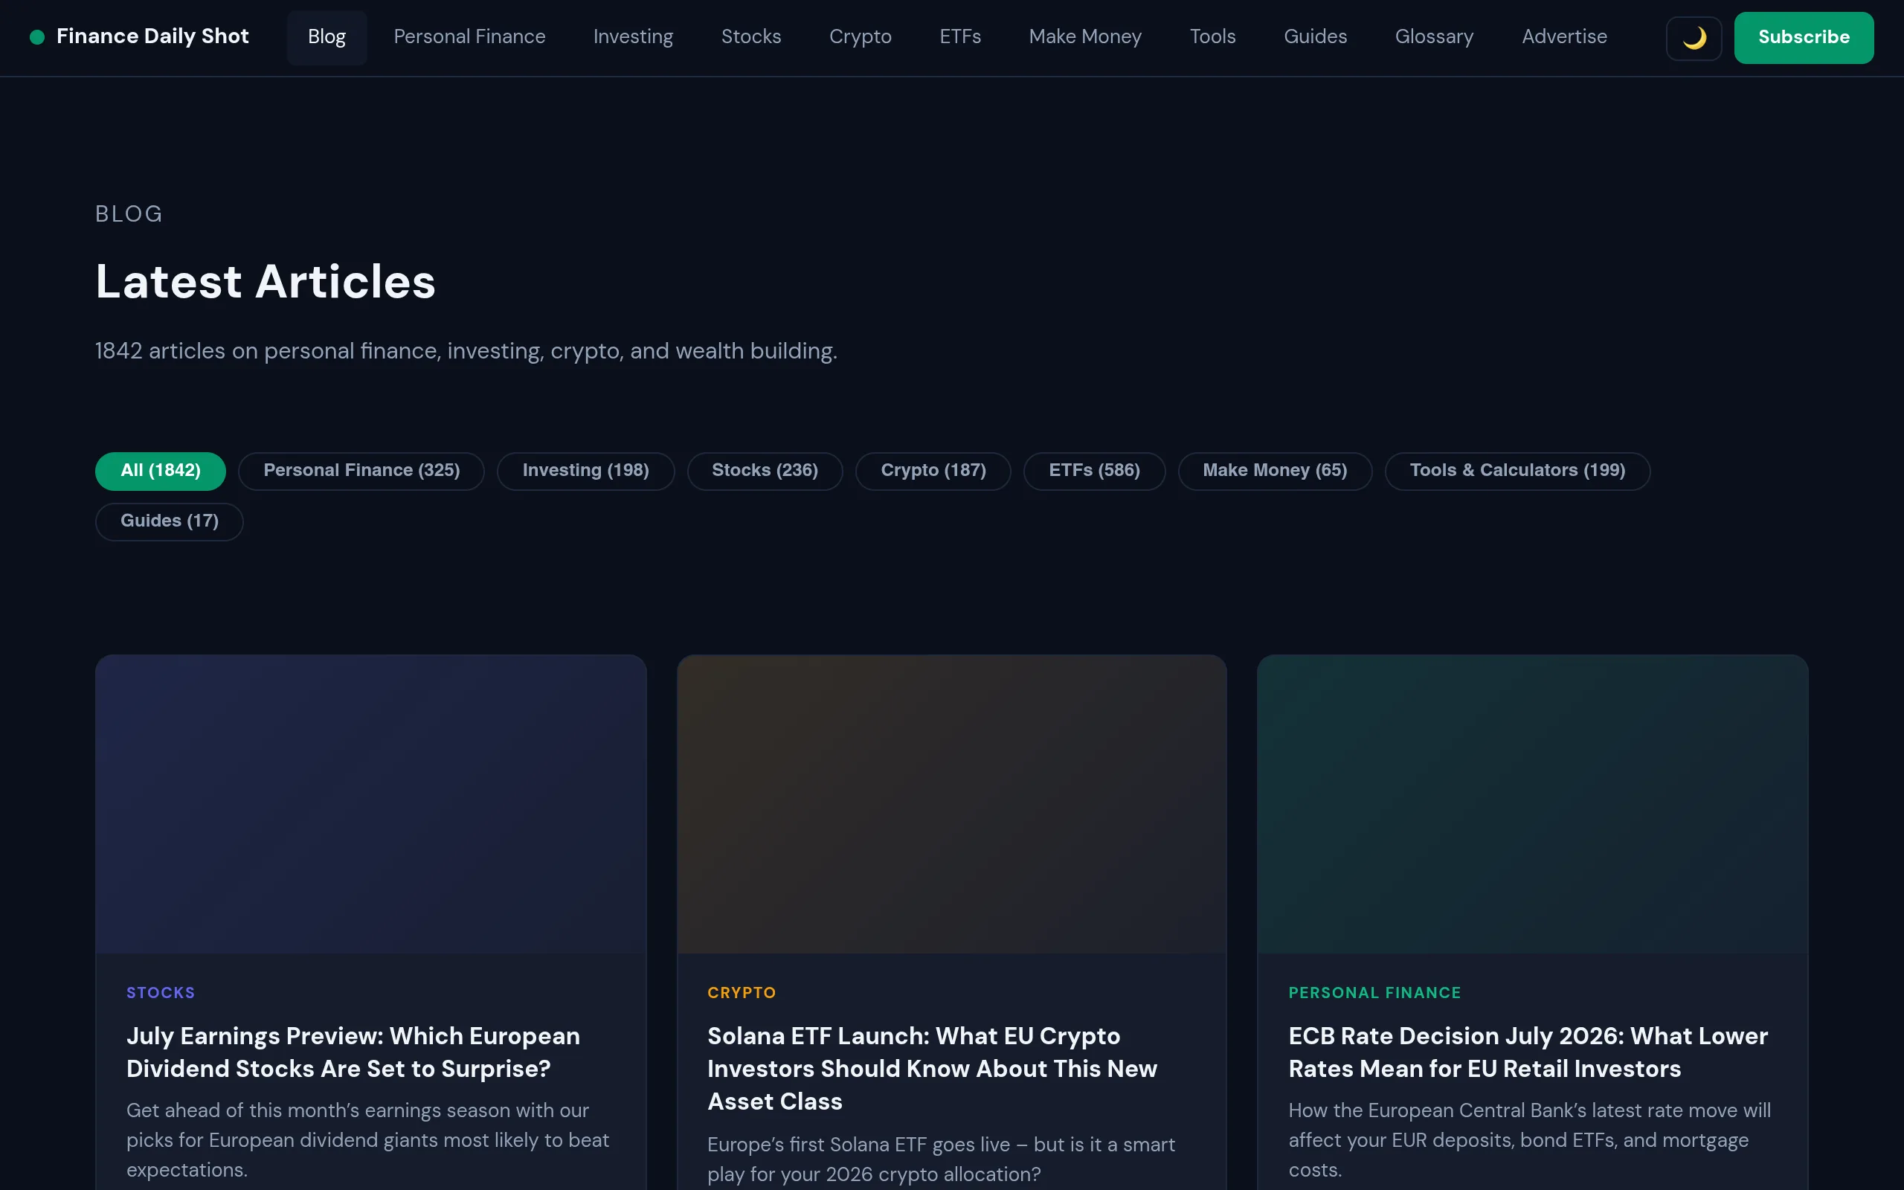Viewport: 1904px width, 1190px height.
Task: Click the green logo dot
Action: [37, 37]
